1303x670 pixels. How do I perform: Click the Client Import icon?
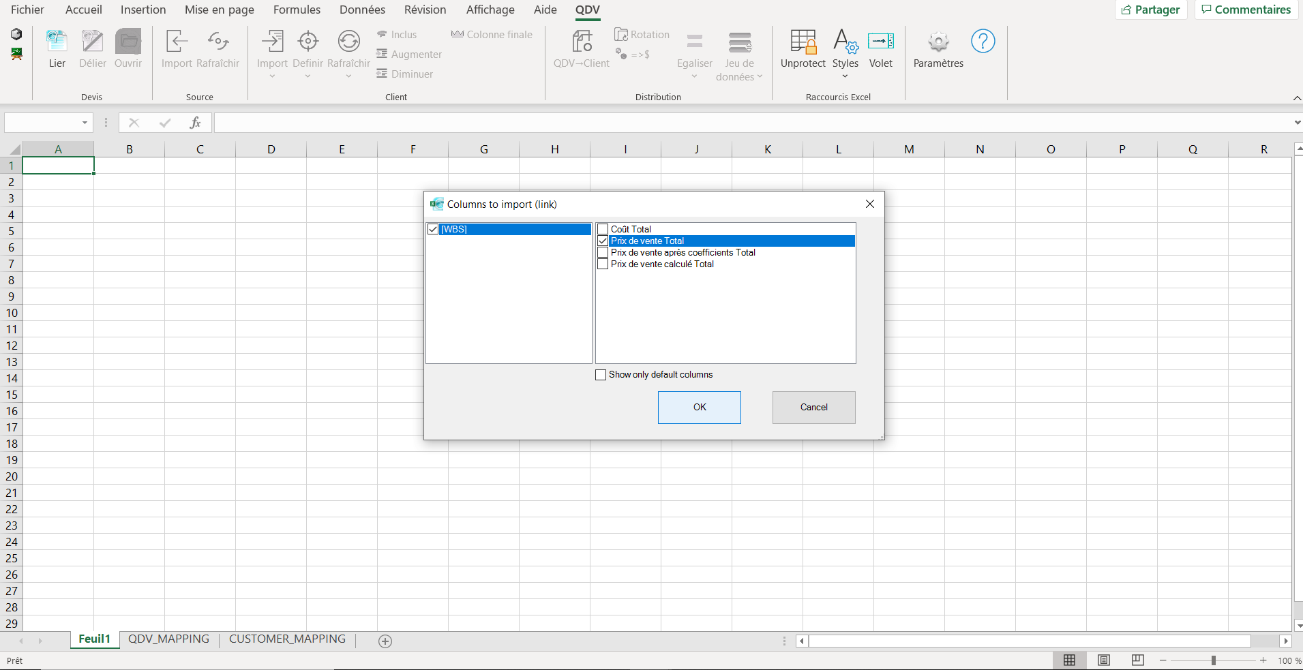point(272,42)
